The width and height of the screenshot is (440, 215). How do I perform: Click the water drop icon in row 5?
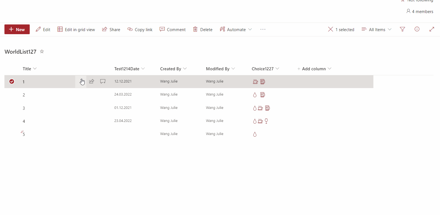click(x=255, y=134)
